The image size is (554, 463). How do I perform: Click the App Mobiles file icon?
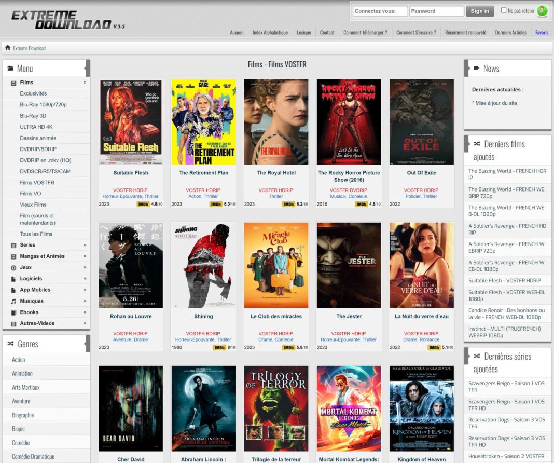[x=13, y=290]
